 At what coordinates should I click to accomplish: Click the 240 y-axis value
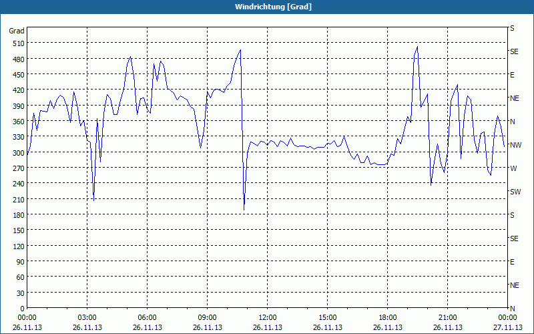19,184
